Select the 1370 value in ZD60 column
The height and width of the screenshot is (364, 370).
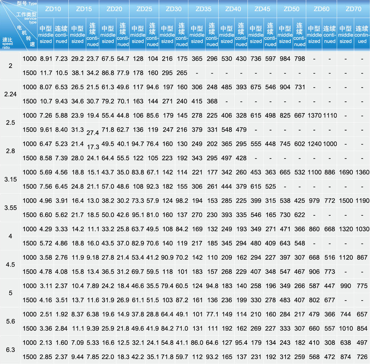coord(314,116)
